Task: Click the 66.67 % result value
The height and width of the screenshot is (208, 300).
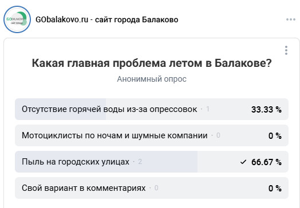Action: pos(266,162)
